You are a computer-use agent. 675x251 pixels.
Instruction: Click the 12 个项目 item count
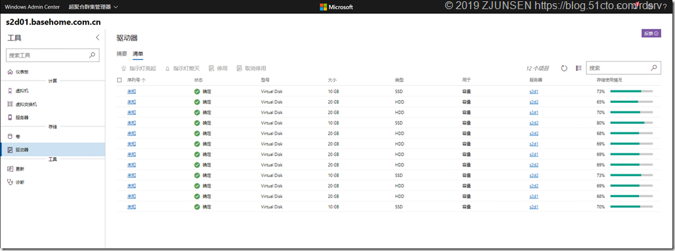tap(538, 68)
